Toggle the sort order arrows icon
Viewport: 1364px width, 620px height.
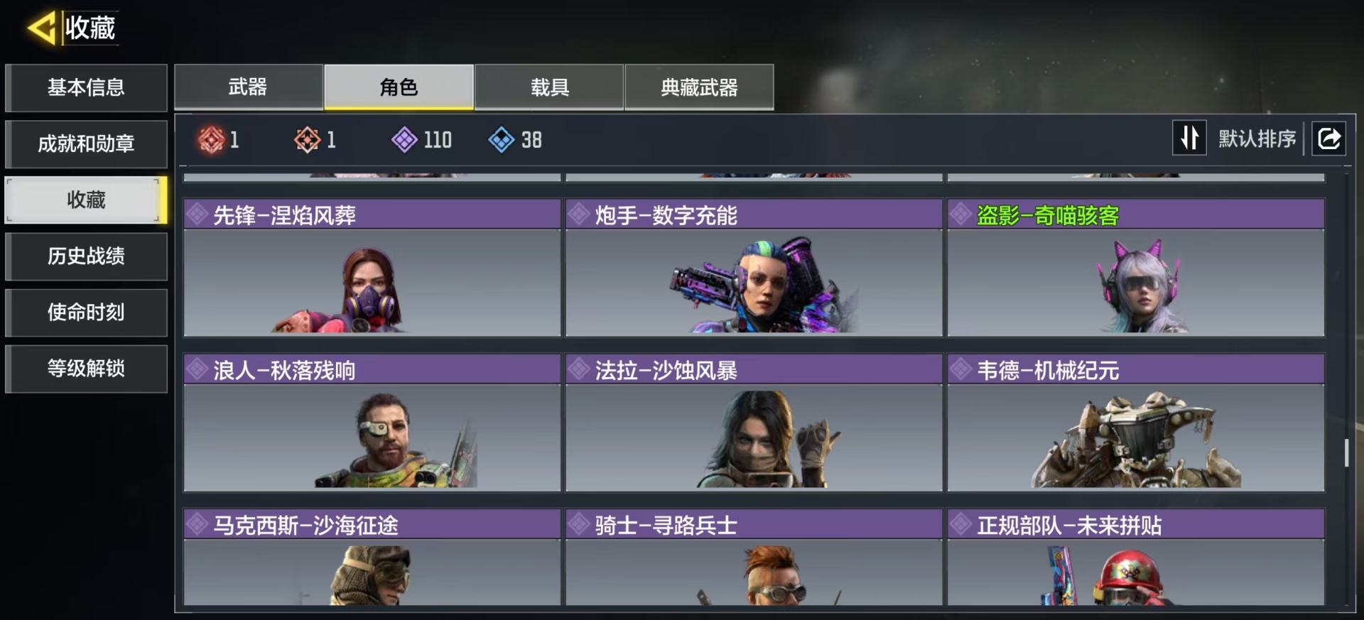click(1189, 138)
